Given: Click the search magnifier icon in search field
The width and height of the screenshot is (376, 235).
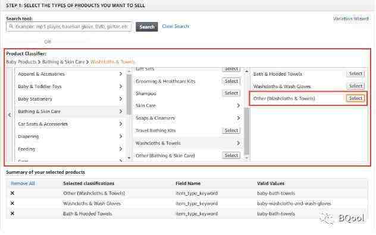Looking at the screenshot, I should pos(11,26).
